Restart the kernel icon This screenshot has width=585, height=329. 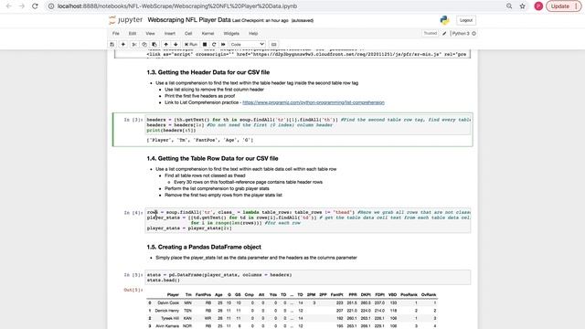pyautogui.click(x=214, y=45)
